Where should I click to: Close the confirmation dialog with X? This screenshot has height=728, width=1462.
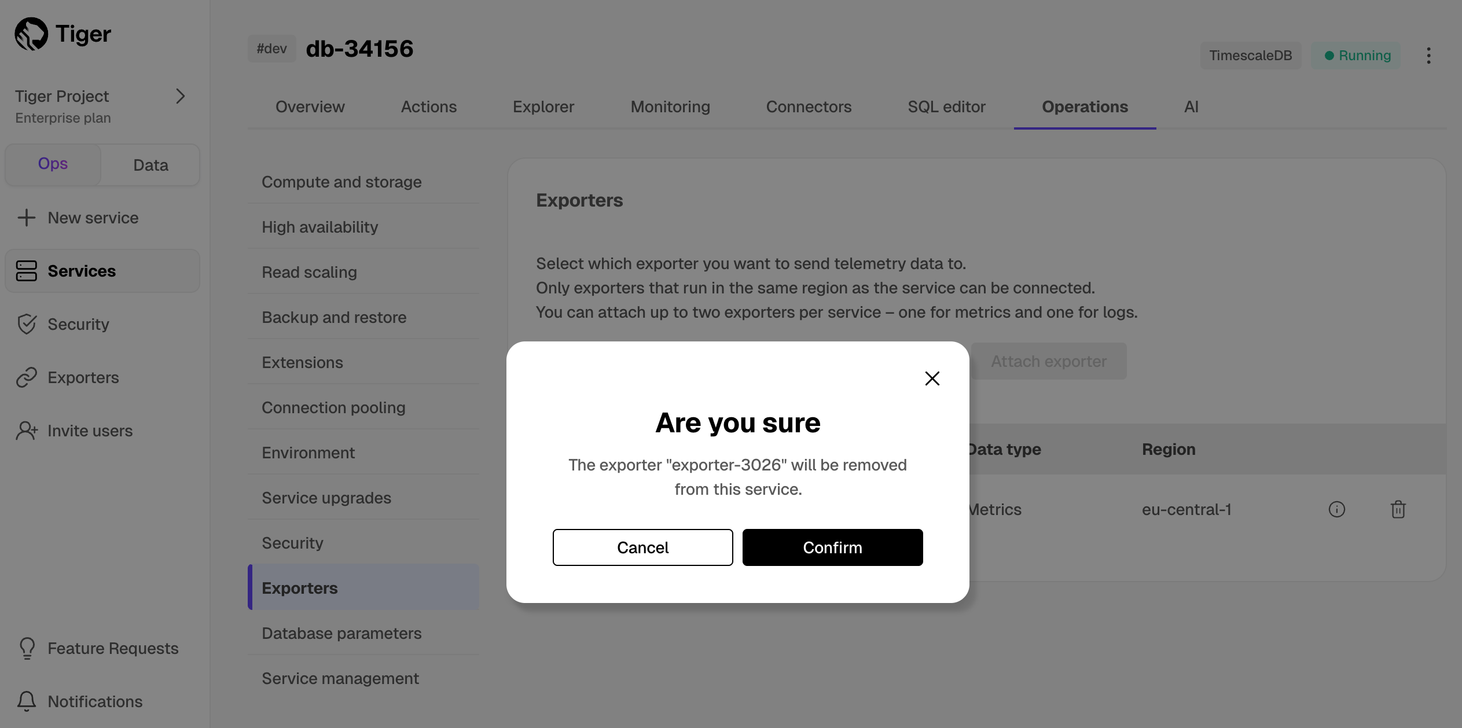click(x=932, y=378)
